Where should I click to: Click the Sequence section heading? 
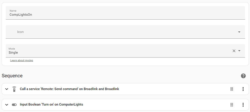tap(12, 76)
